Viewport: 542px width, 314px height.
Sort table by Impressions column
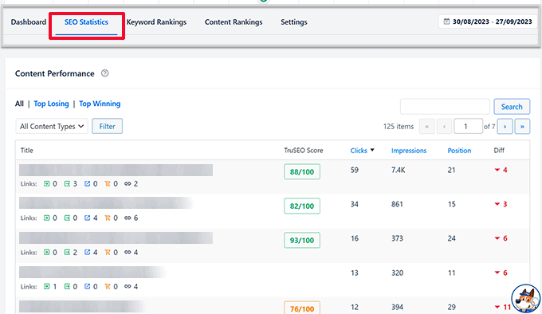(409, 151)
